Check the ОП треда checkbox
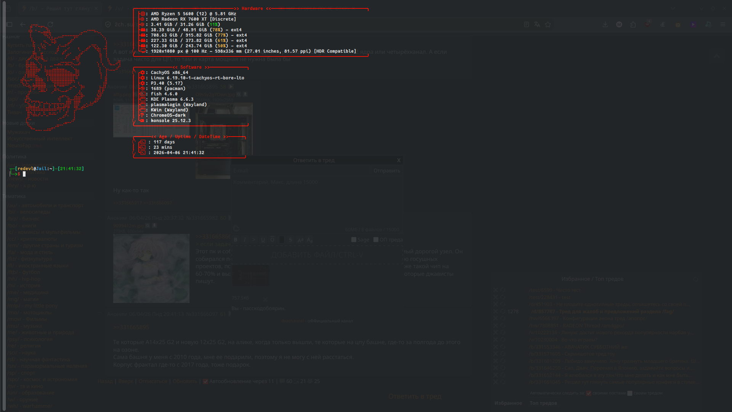This screenshot has width=732, height=412. (376, 240)
